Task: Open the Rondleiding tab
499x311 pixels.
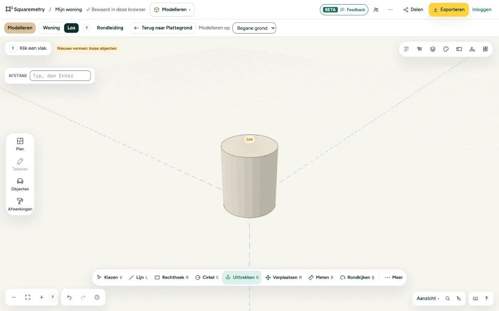Action: pos(110,28)
